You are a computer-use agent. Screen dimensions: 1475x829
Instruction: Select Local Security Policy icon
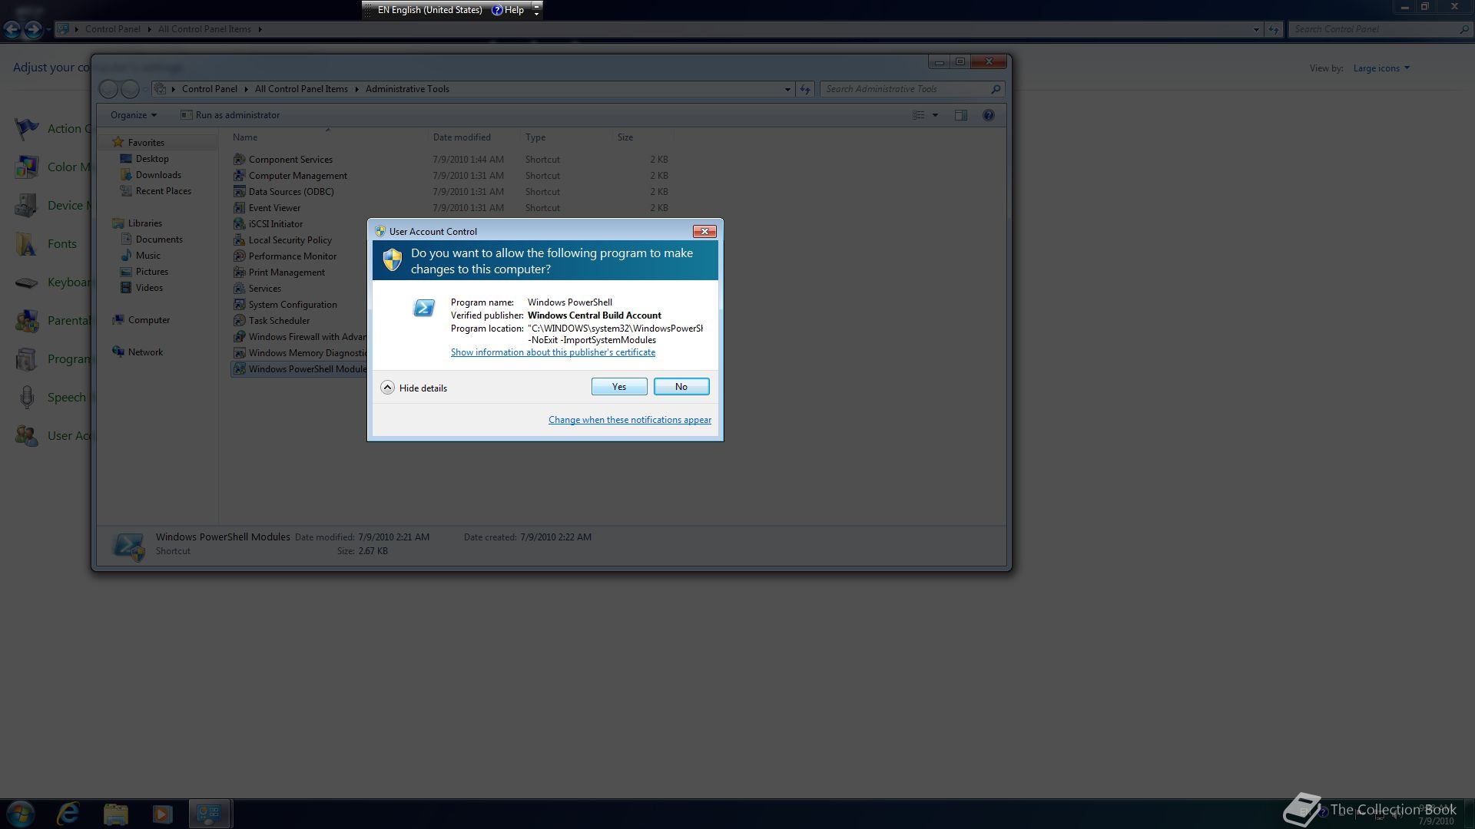pos(240,240)
